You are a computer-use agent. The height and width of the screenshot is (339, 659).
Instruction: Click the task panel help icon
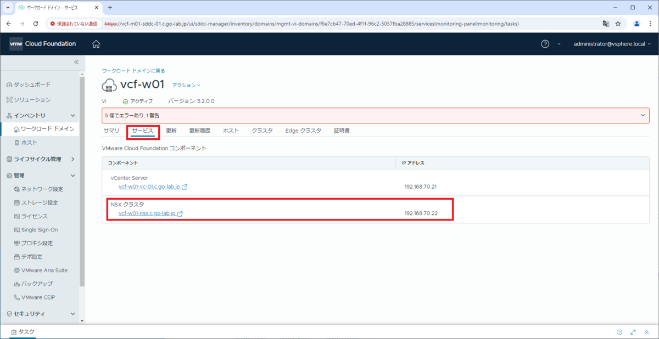coord(619,332)
